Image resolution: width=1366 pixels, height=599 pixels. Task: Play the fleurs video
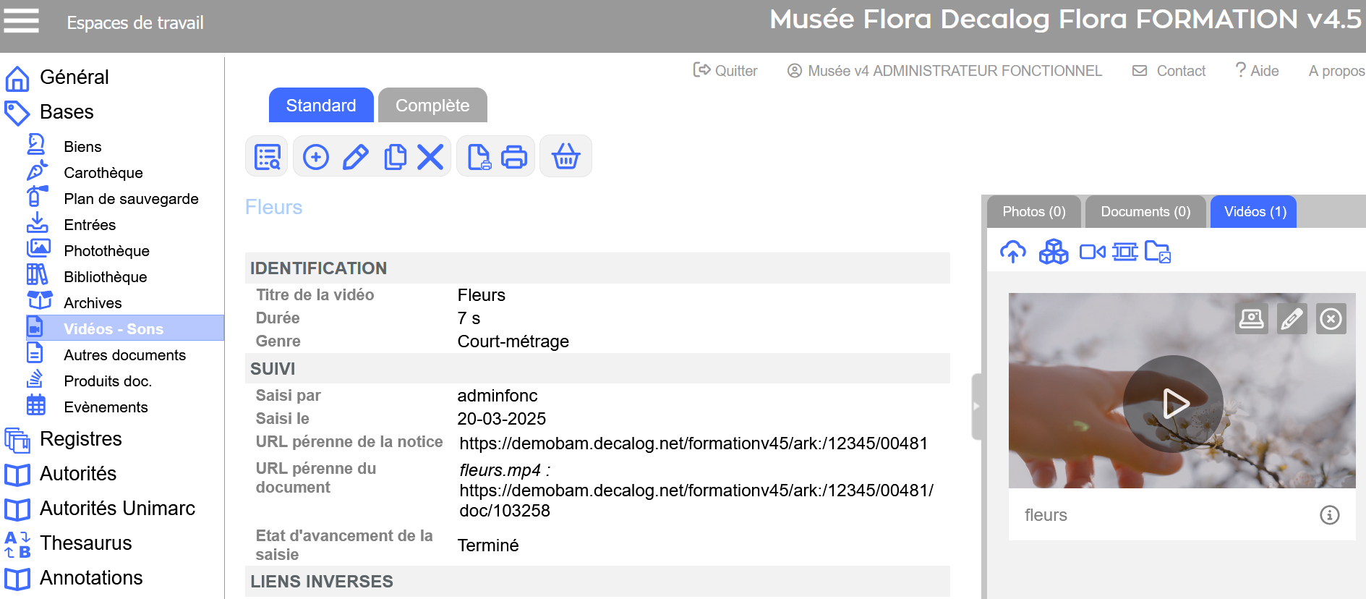(x=1173, y=404)
